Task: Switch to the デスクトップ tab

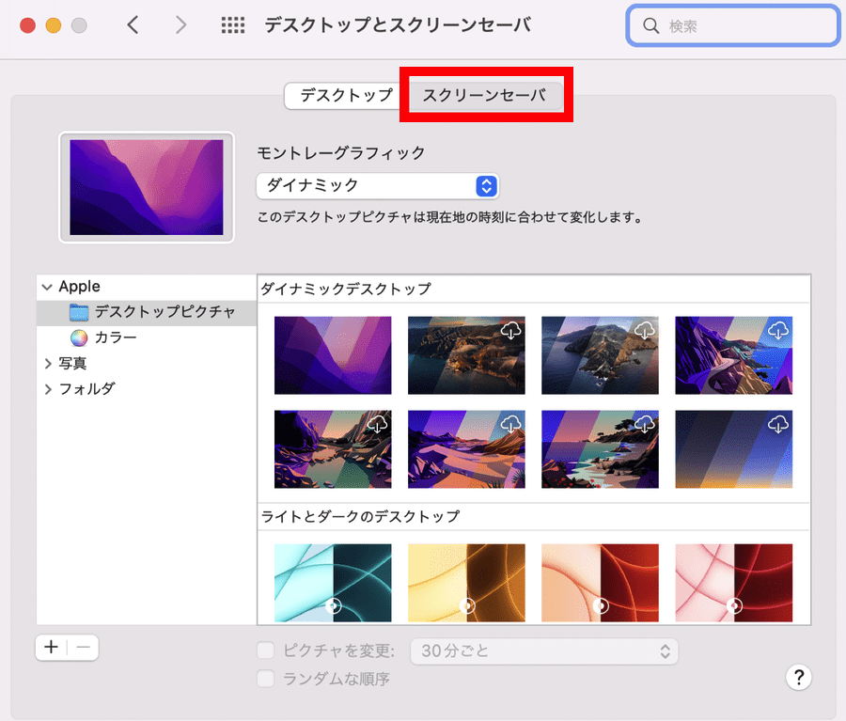Action: 346,95
